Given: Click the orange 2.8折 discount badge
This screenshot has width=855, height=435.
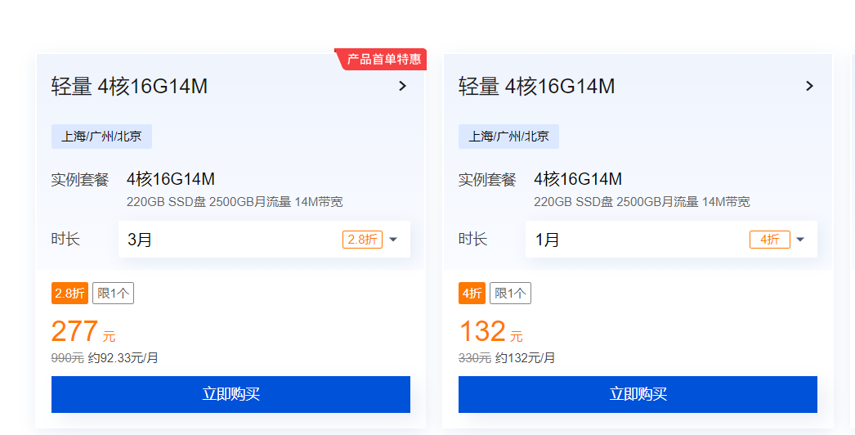Looking at the screenshot, I should (x=69, y=293).
